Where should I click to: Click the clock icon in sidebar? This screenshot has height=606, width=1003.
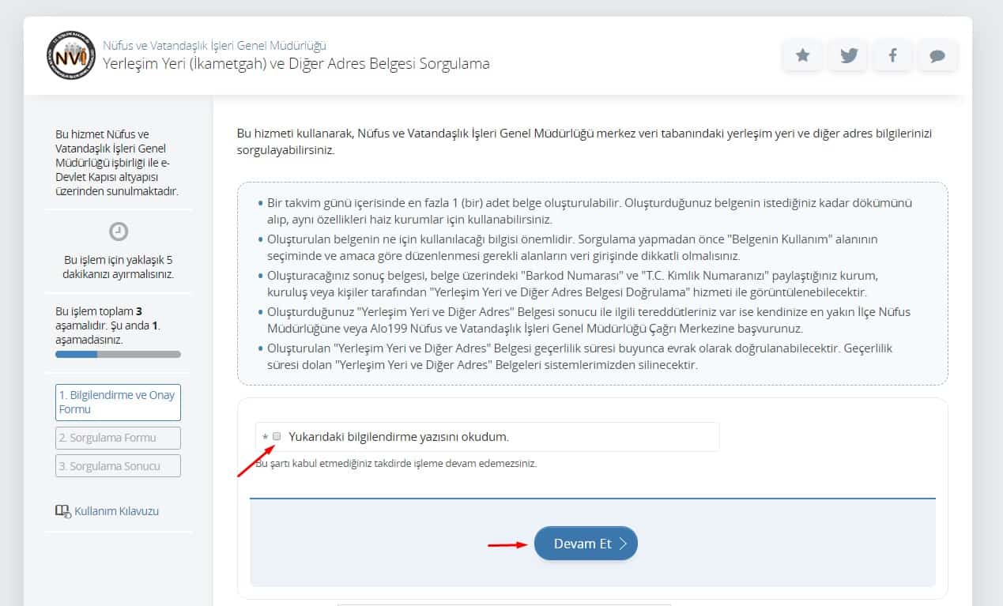(119, 231)
